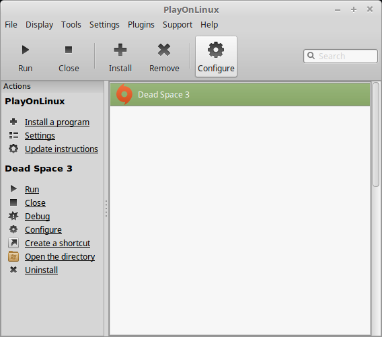Click the Configure gear toolbar button
Viewport: 382px width, 337px height.
216,57
